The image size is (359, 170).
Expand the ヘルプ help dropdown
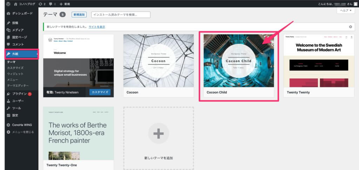coord(346,11)
